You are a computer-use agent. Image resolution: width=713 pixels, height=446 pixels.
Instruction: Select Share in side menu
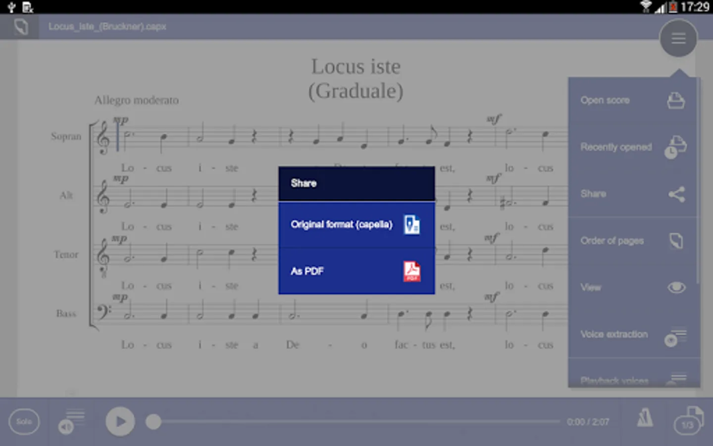point(633,194)
